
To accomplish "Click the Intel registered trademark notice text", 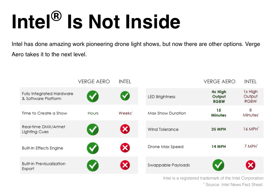I will point(213,178).
